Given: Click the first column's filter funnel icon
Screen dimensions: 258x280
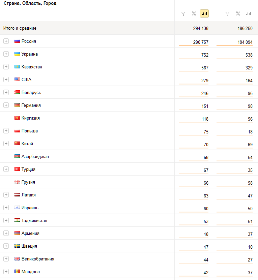Looking at the screenshot, I should 183,14.
